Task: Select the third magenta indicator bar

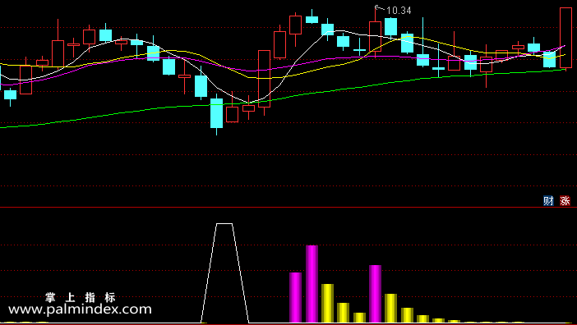Action: tap(376, 294)
